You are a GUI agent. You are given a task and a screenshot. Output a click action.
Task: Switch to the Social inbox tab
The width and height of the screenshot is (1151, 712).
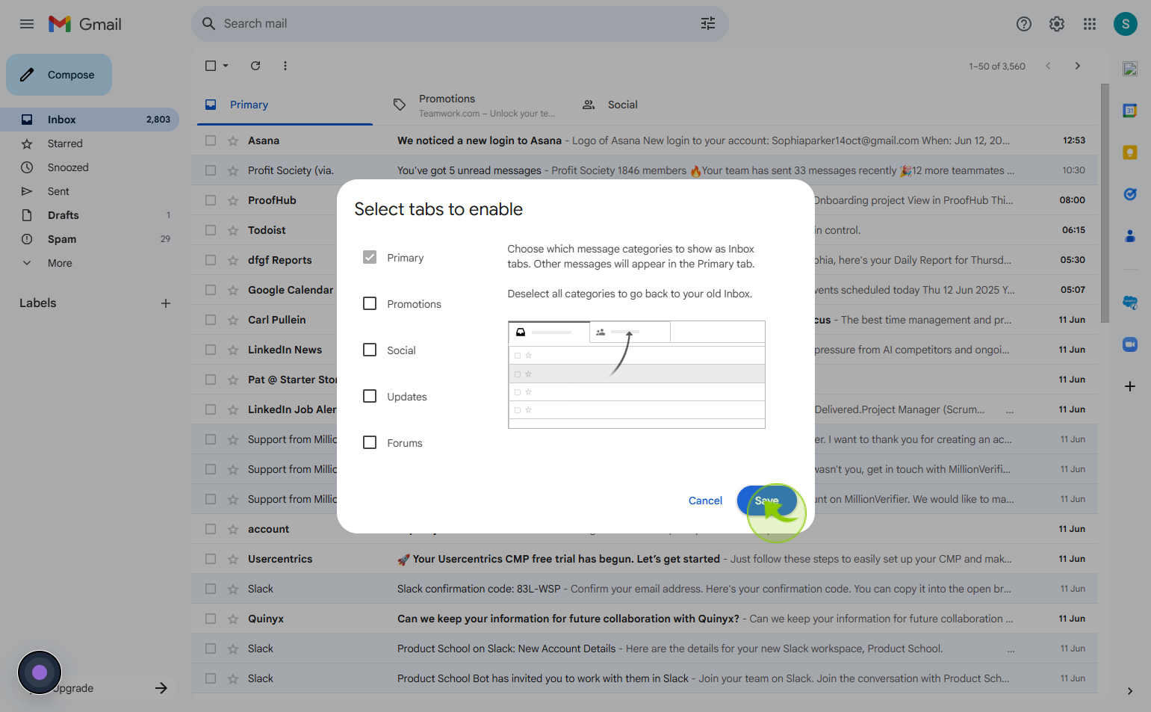pos(660,105)
